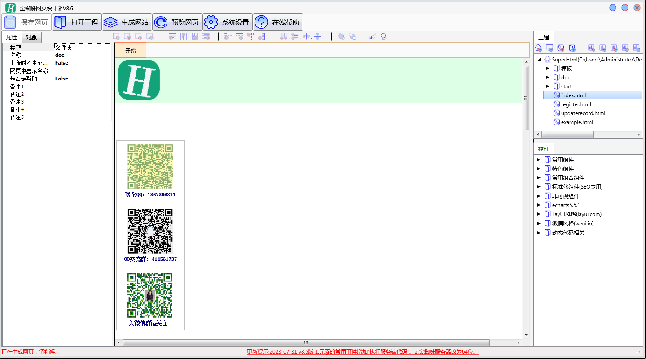Select the 动态代码相关 tree item
The width and height of the screenshot is (646, 359).
[568, 233]
